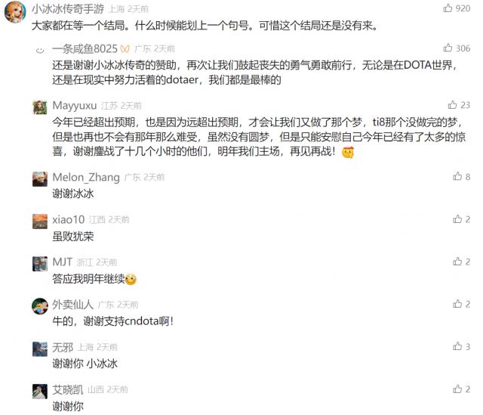Viewport: 483px width, 415px height.
Task: Like Melon_Zhang's comment
Action: [x=457, y=176]
